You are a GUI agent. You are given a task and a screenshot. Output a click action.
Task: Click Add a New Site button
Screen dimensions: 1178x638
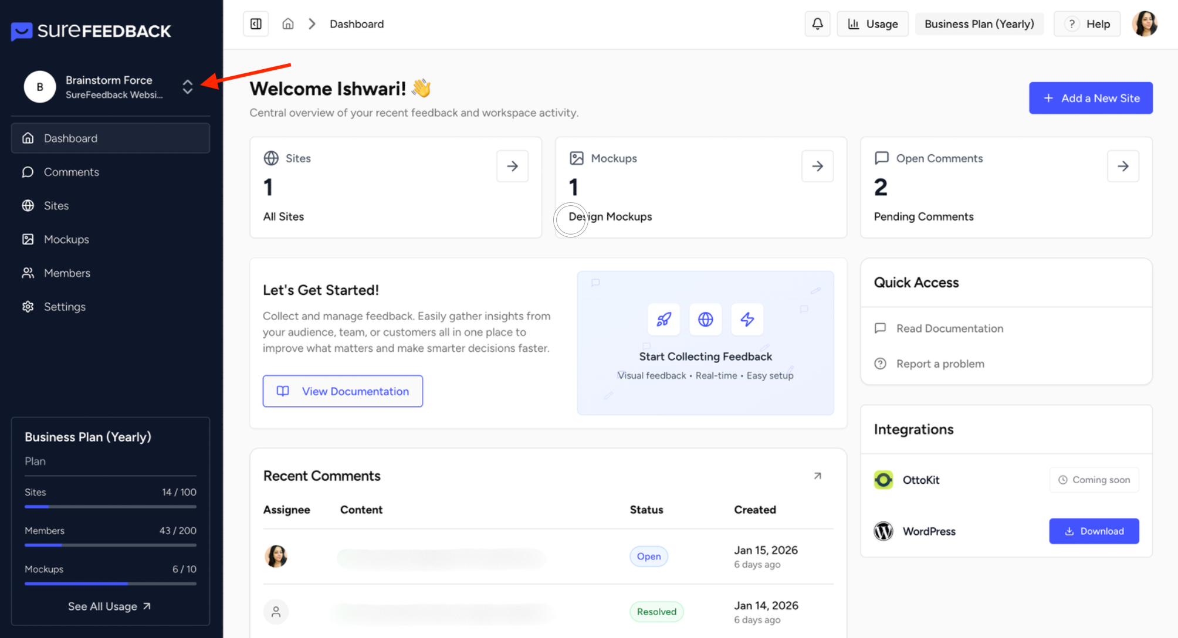pos(1091,99)
